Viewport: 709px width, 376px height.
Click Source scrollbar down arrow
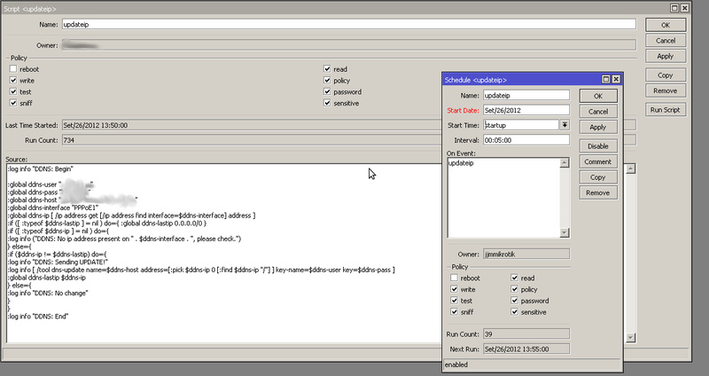coord(630,338)
